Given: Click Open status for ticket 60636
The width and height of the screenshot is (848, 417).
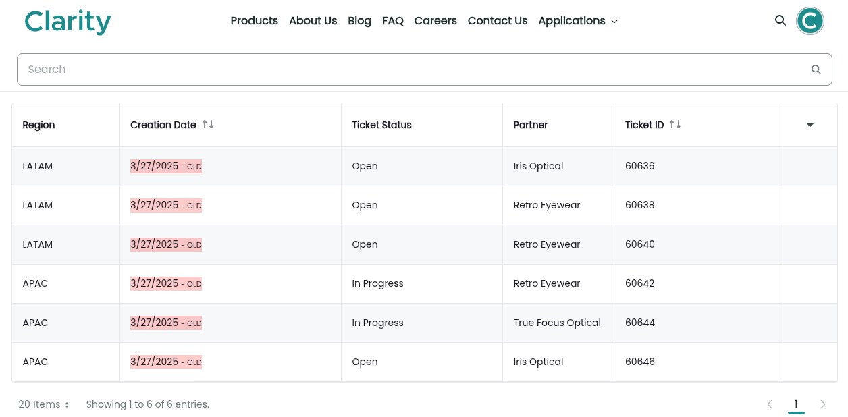Looking at the screenshot, I should 365,166.
